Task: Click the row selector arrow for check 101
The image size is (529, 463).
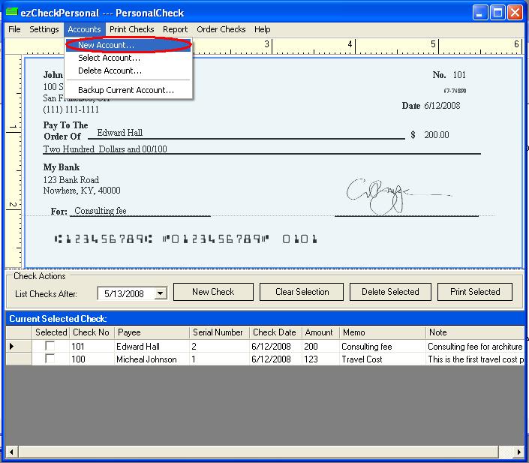Action: tap(11, 347)
